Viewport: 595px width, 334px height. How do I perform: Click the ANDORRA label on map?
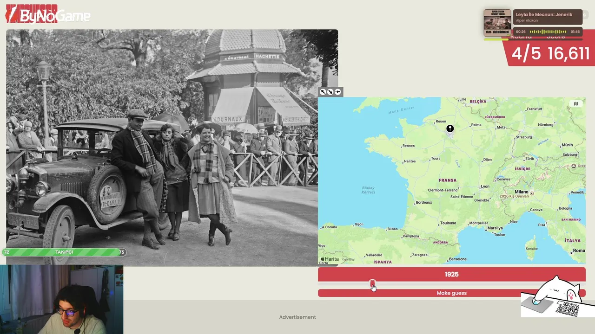(440, 242)
